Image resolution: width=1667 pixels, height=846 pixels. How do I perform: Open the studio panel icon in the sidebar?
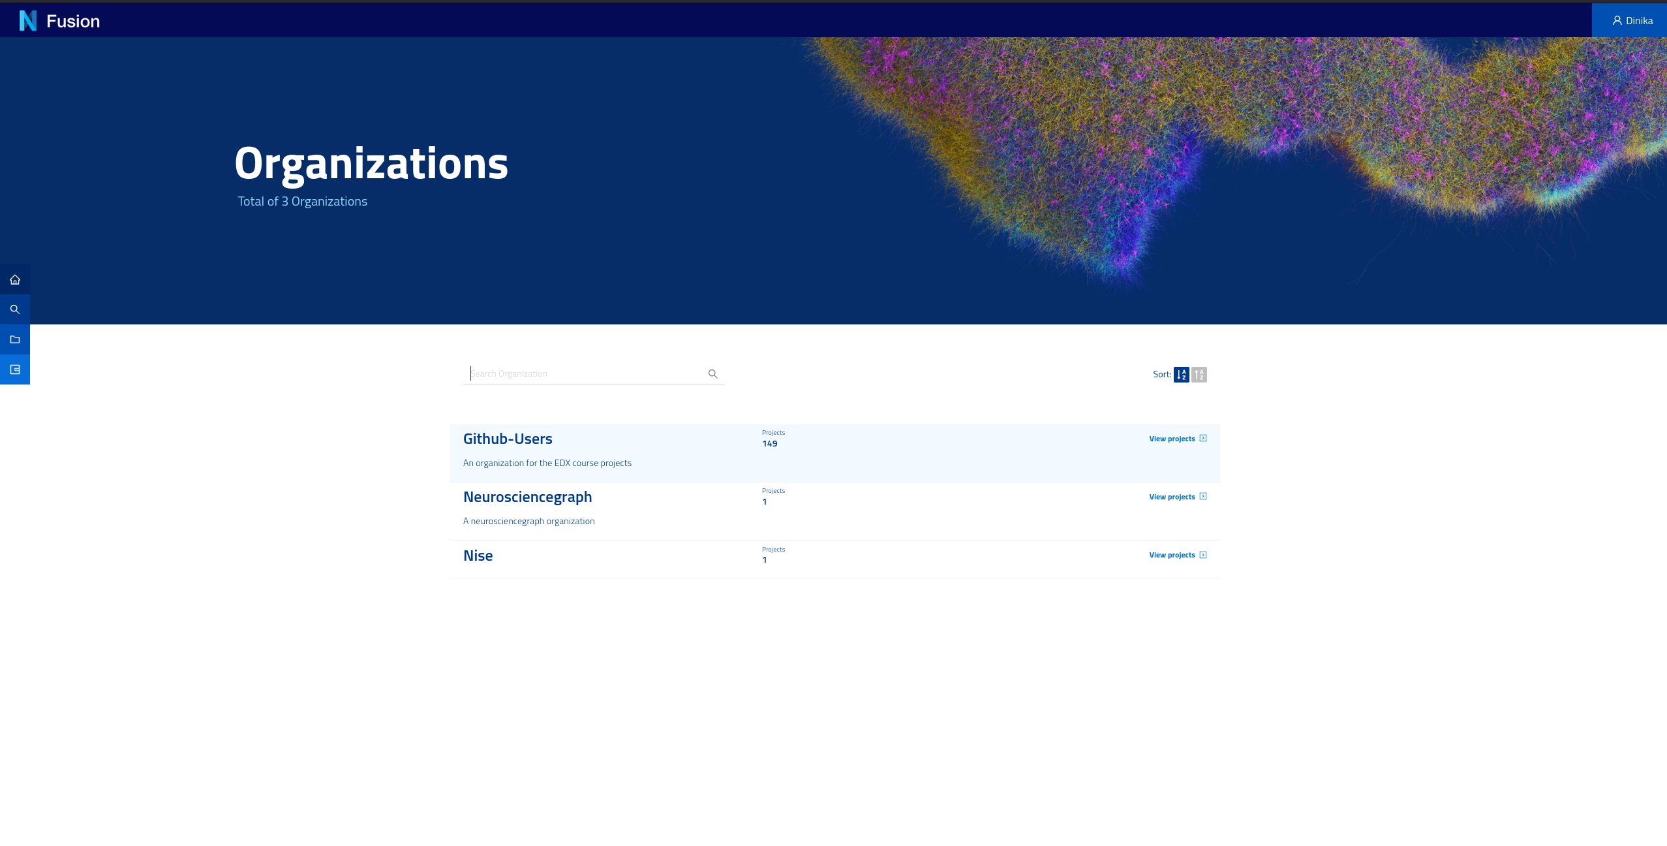click(x=15, y=369)
